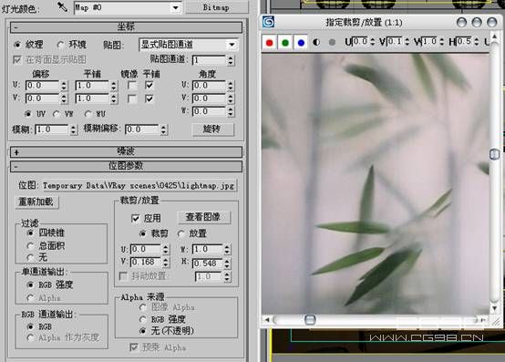Enable the U 镜像 checkbox
The height and width of the screenshot is (362, 505).
pyautogui.click(x=132, y=86)
